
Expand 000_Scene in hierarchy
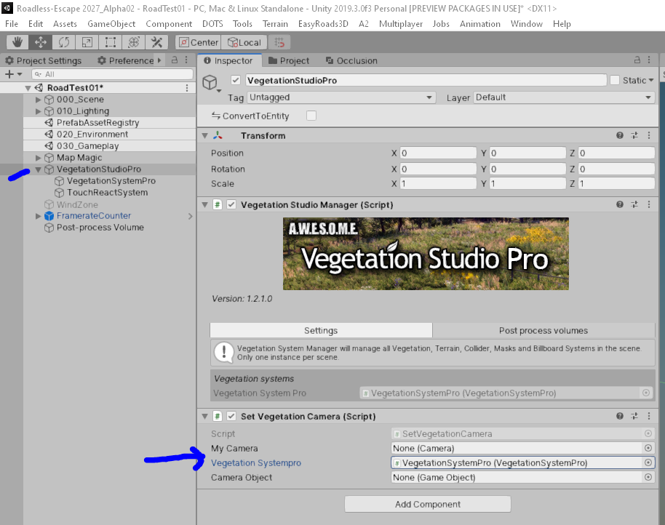[38, 100]
